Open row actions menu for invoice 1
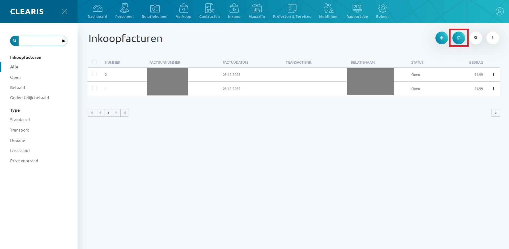The height and width of the screenshot is (249, 509). (x=493, y=89)
